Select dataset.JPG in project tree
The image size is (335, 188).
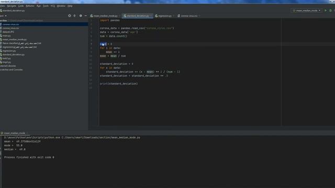click(8, 32)
